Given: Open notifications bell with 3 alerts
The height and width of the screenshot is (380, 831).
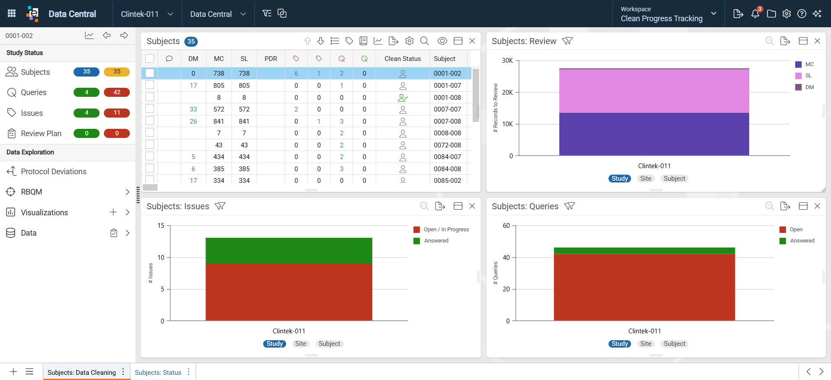Looking at the screenshot, I should coord(756,13).
